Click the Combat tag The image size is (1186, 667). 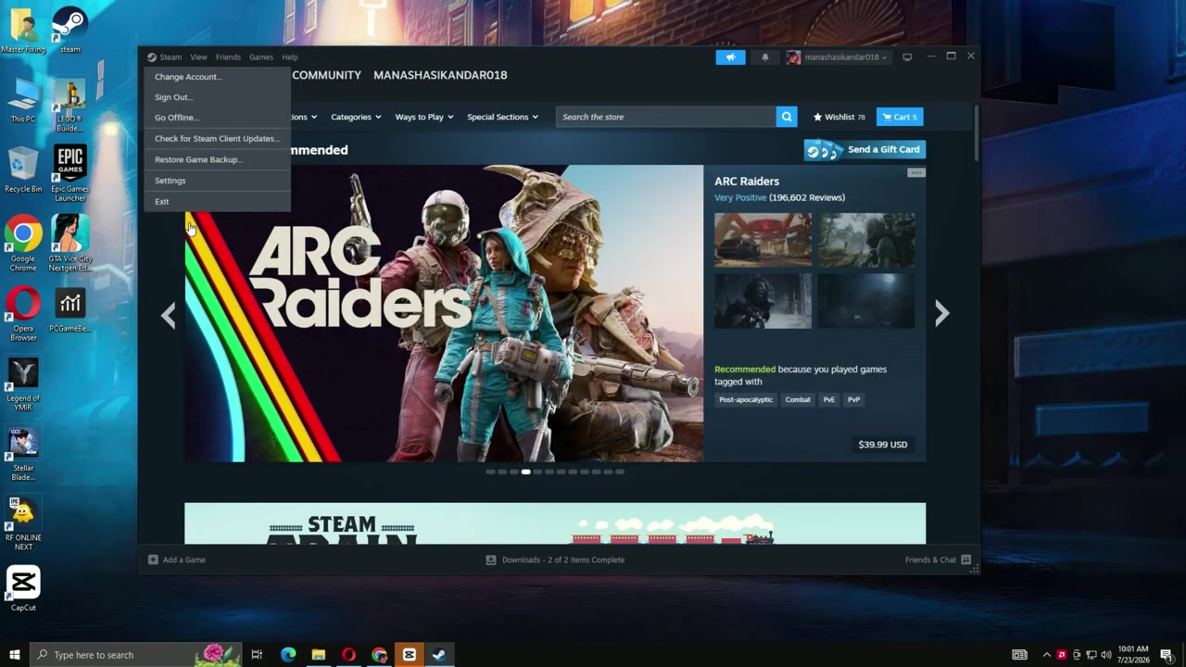point(798,400)
